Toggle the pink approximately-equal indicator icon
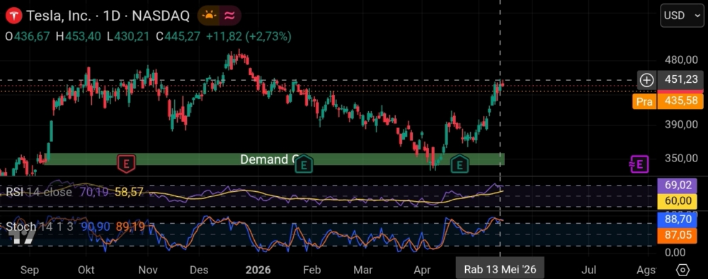 click(230, 16)
